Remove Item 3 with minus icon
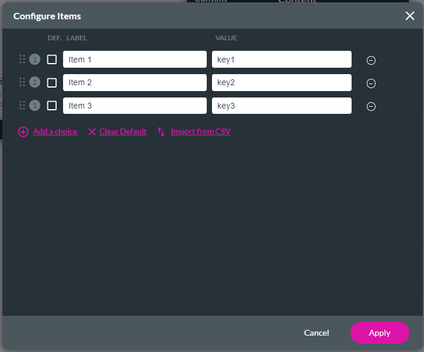 (371, 106)
